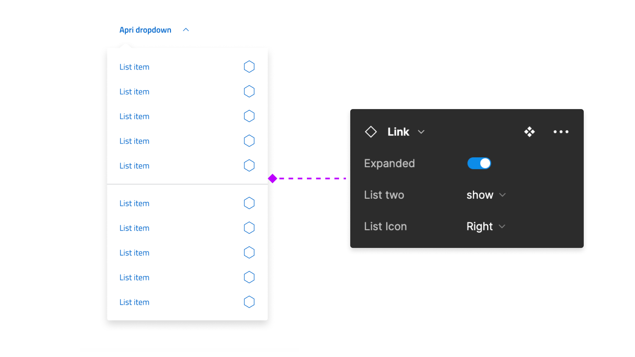635x357 pixels.
Task: Click the first List item link in upper group
Action: pos(134,67)
